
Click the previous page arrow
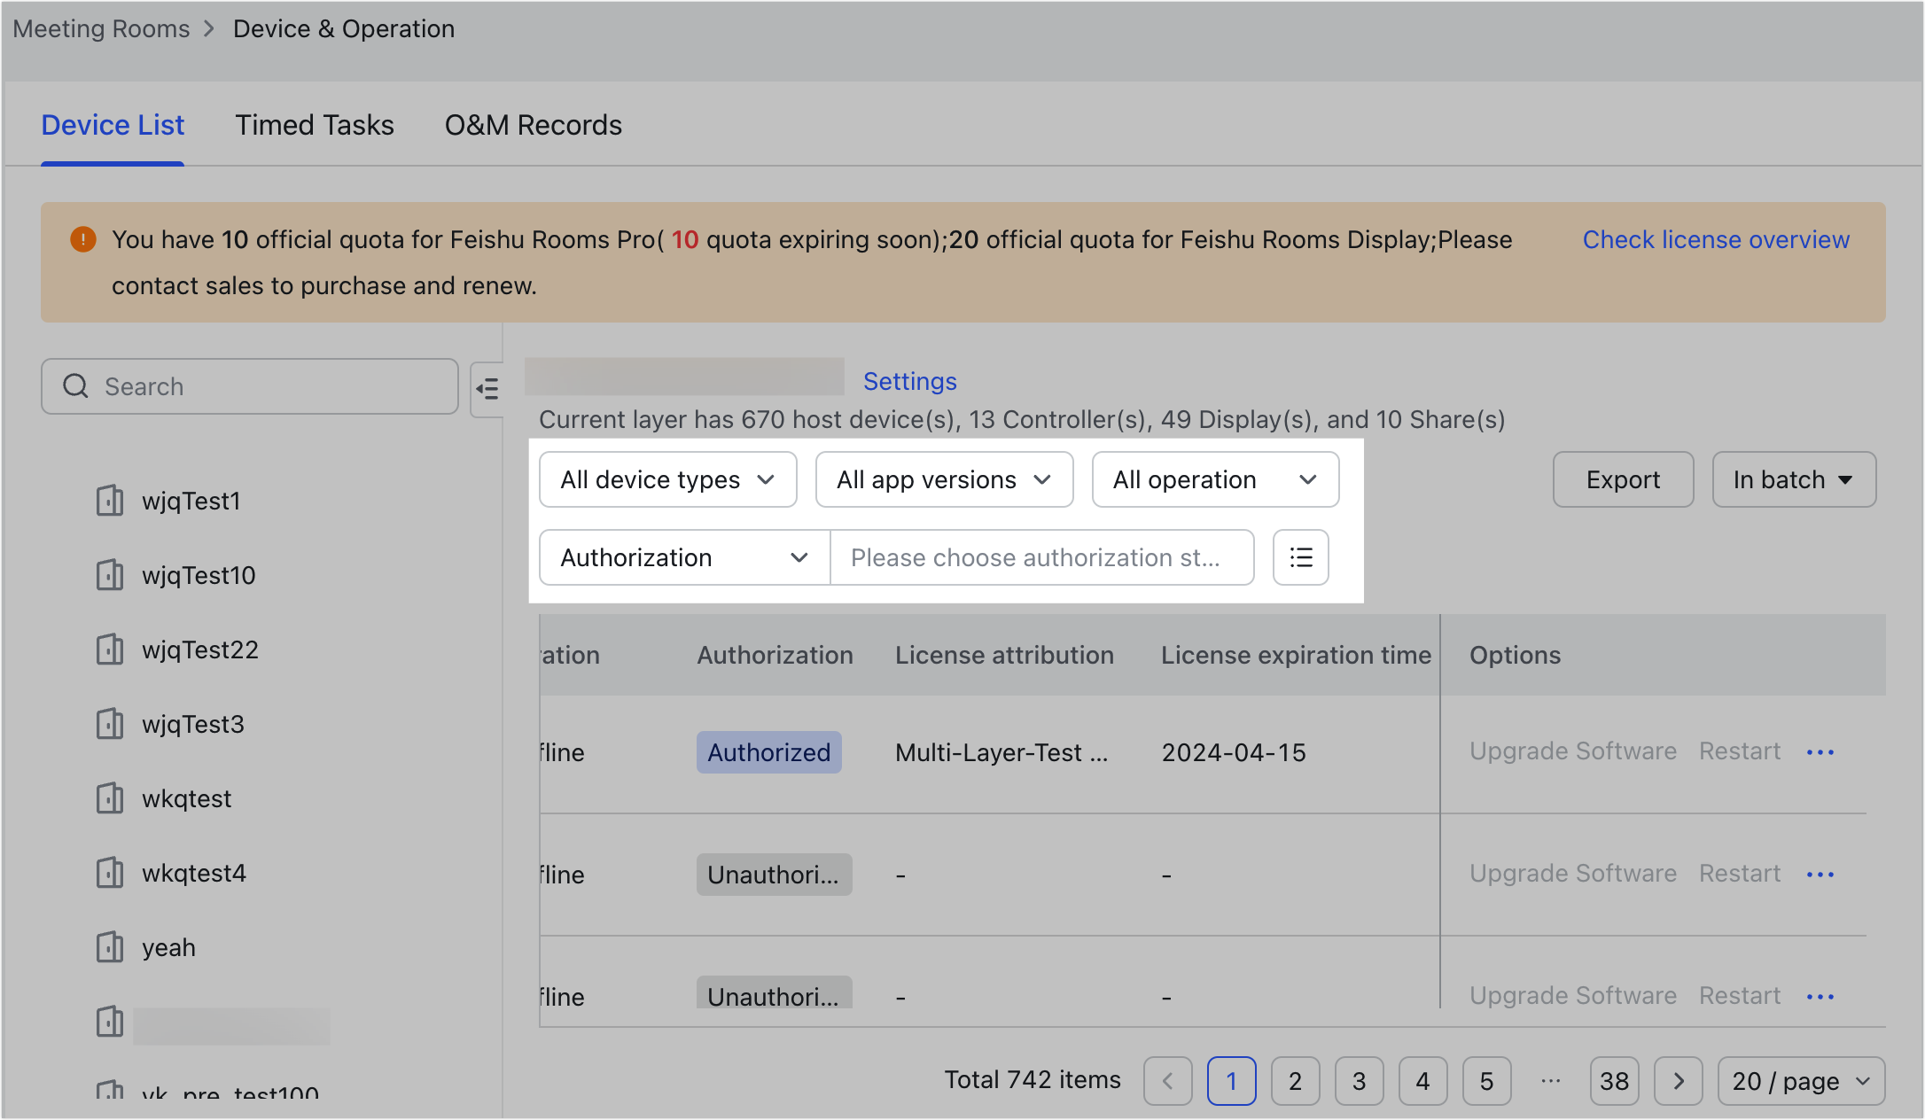point(1167,1080)
